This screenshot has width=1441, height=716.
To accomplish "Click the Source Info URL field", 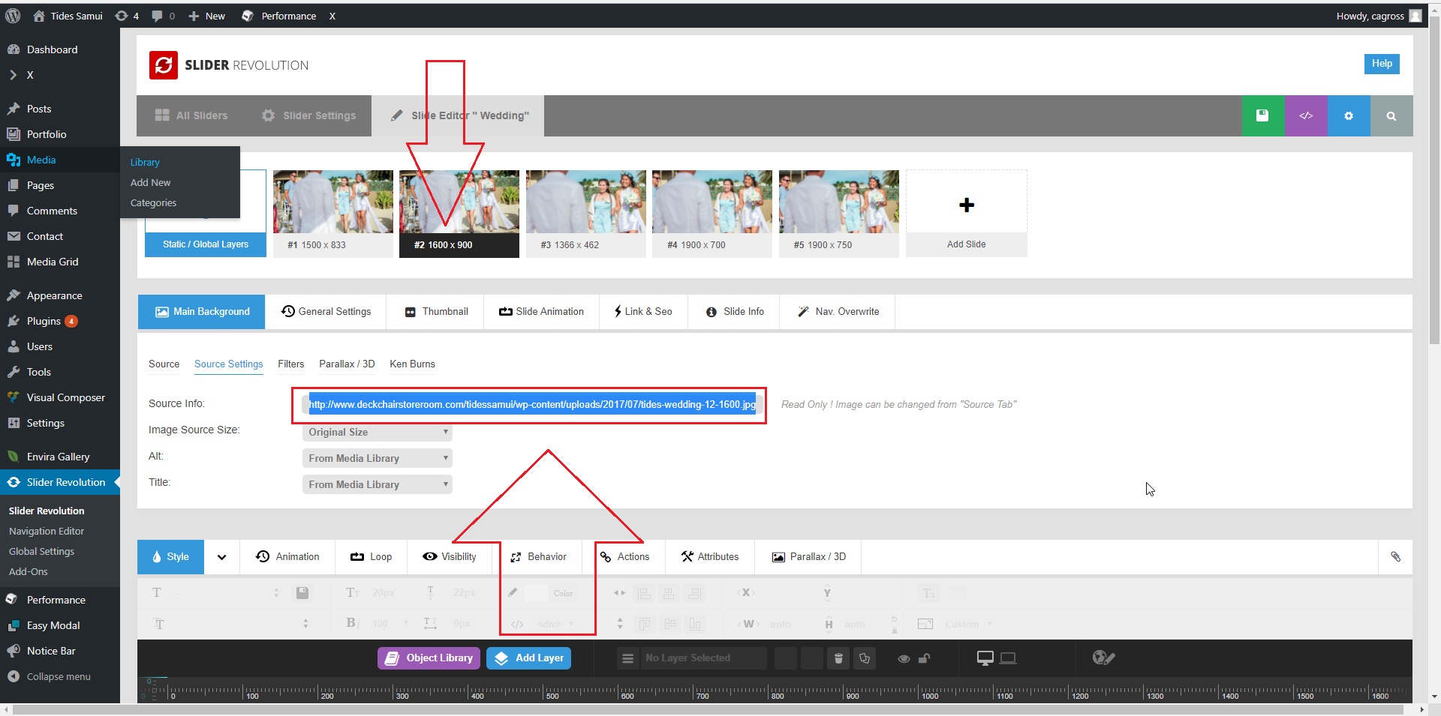I will coord(532,405).
